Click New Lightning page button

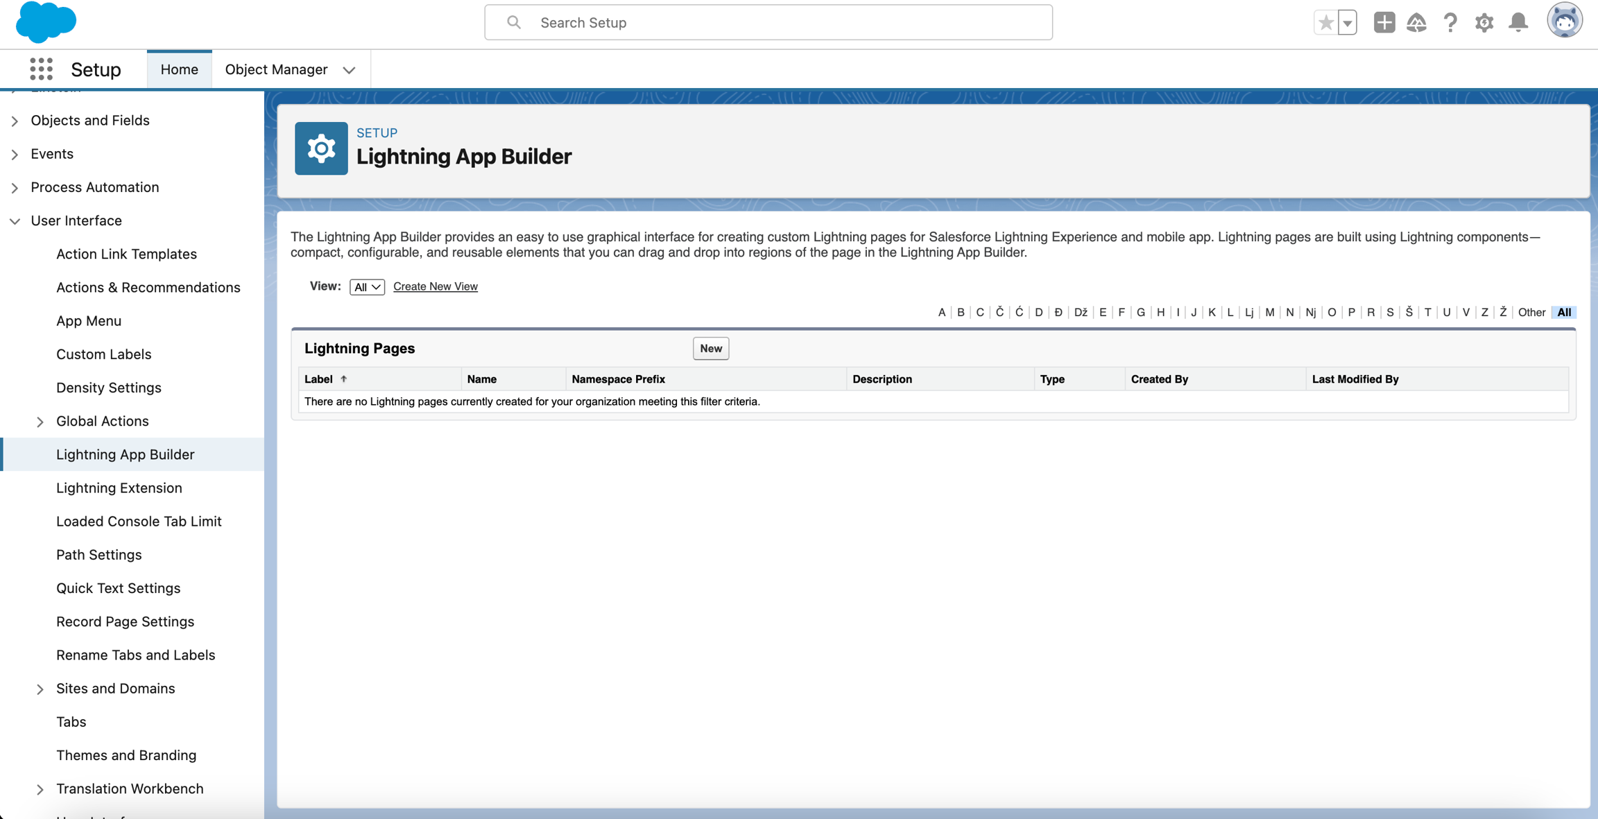pyautogui.click(x=710, y=349)
